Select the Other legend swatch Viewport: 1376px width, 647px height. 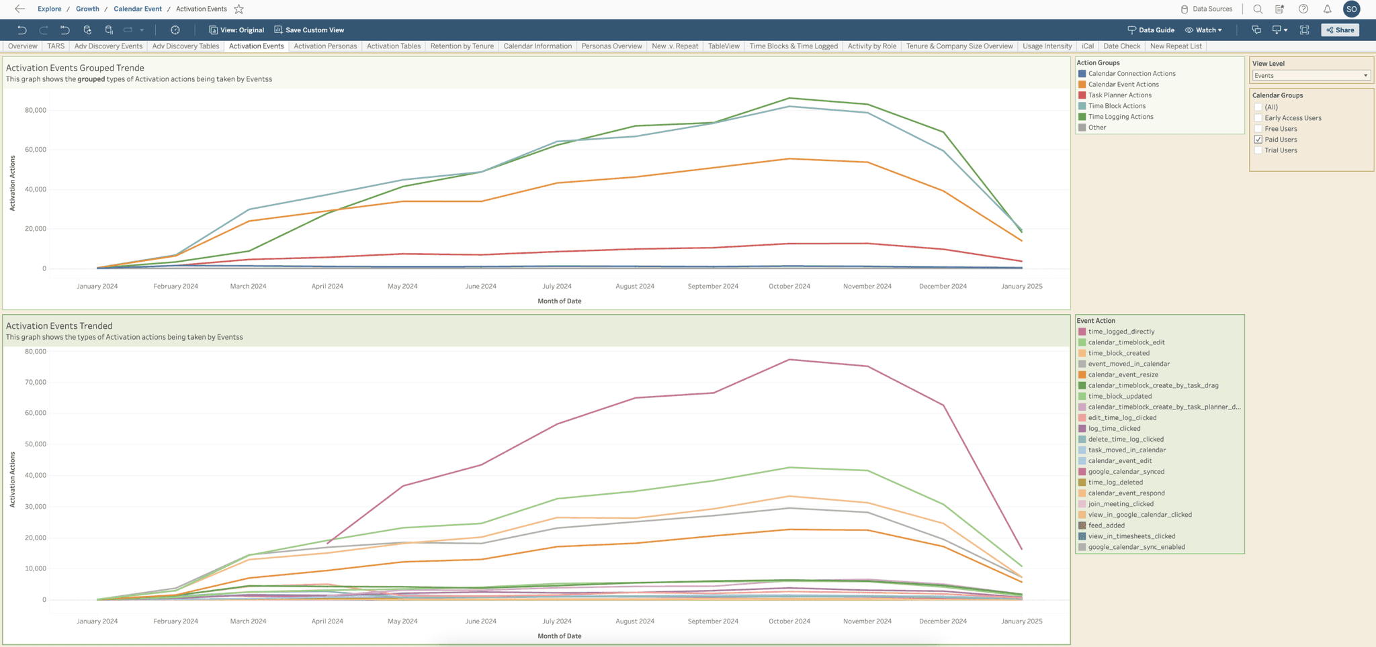(1082, 127)
